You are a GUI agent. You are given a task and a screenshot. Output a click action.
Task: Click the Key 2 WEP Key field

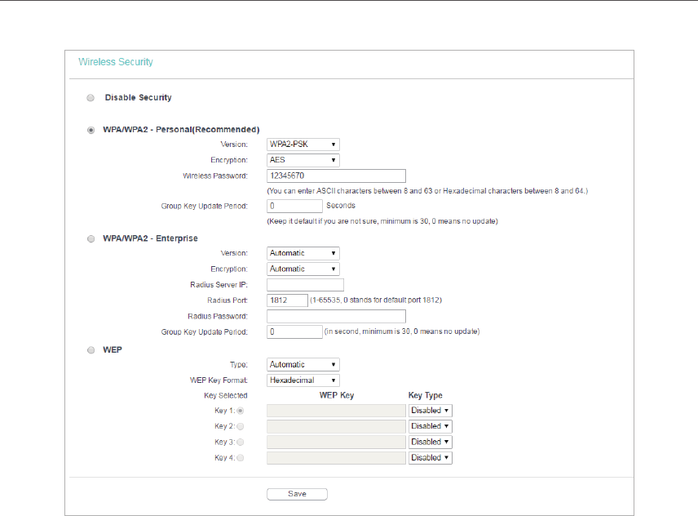point(336,426)
